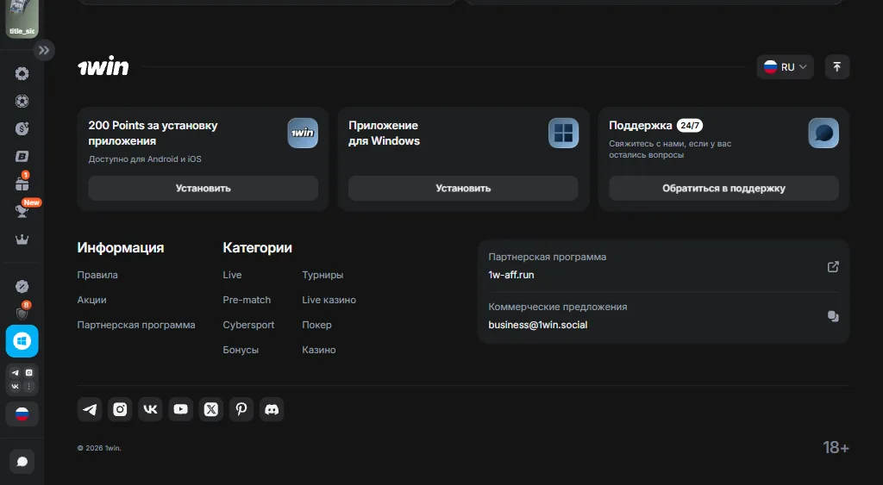Click the 1win logo in footer
Image resolution: width=883 pixels, height=485 pixels.
point(103,66)
